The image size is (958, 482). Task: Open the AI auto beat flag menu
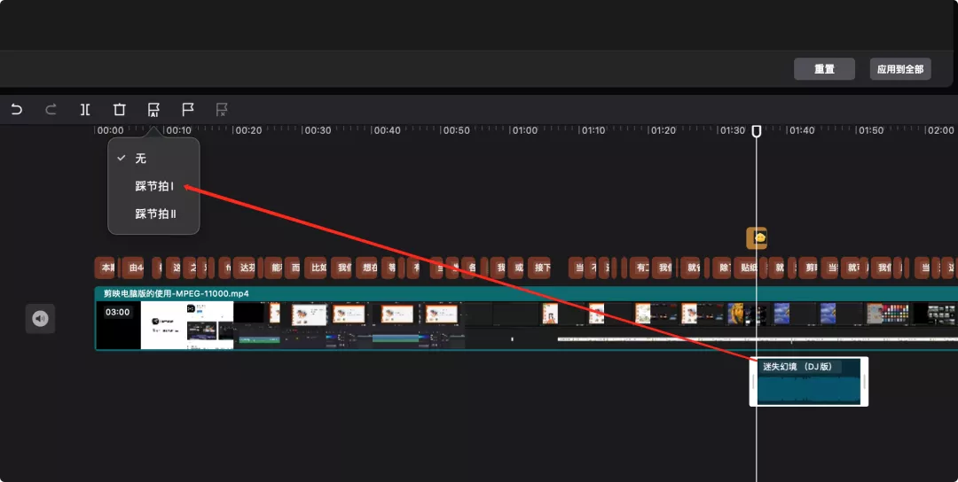pos(153,110)
